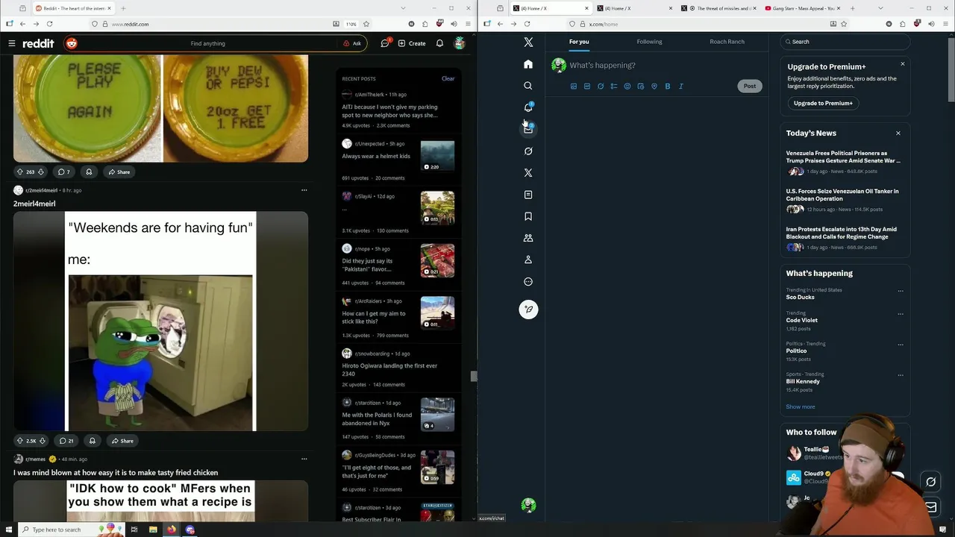Viewport: 955px width, 537px height.
Task: Close the Today's News panel
Action: pos(898,134)
